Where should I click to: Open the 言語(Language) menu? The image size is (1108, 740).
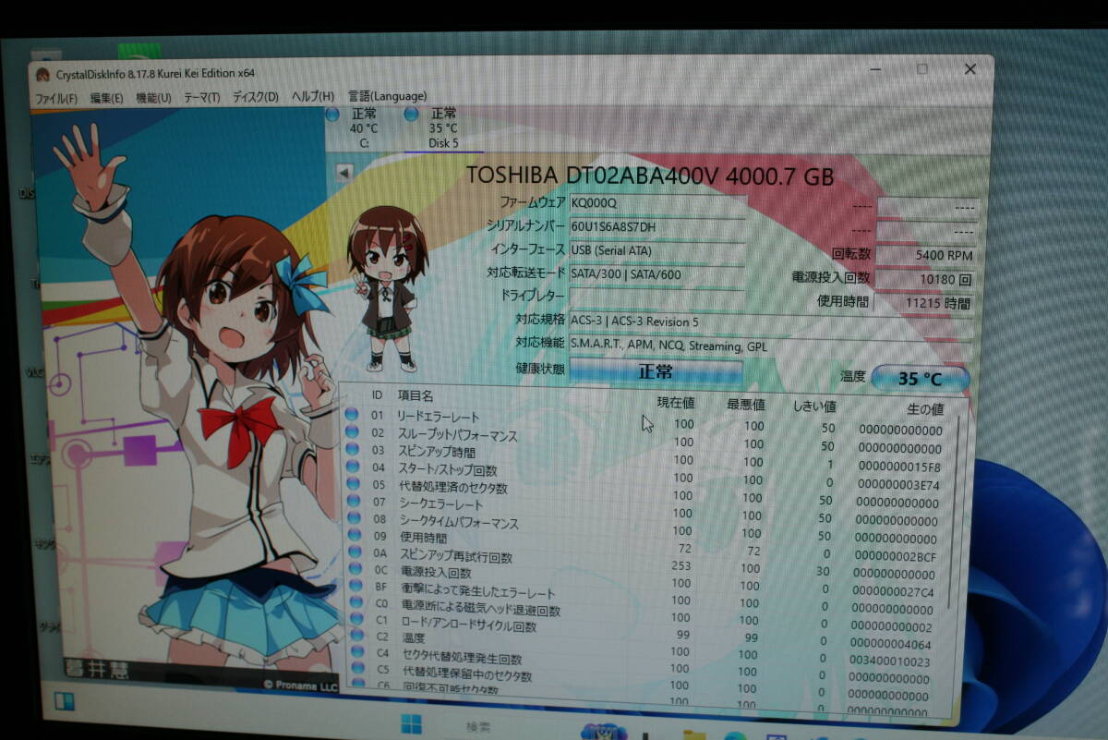click(387, 96)
